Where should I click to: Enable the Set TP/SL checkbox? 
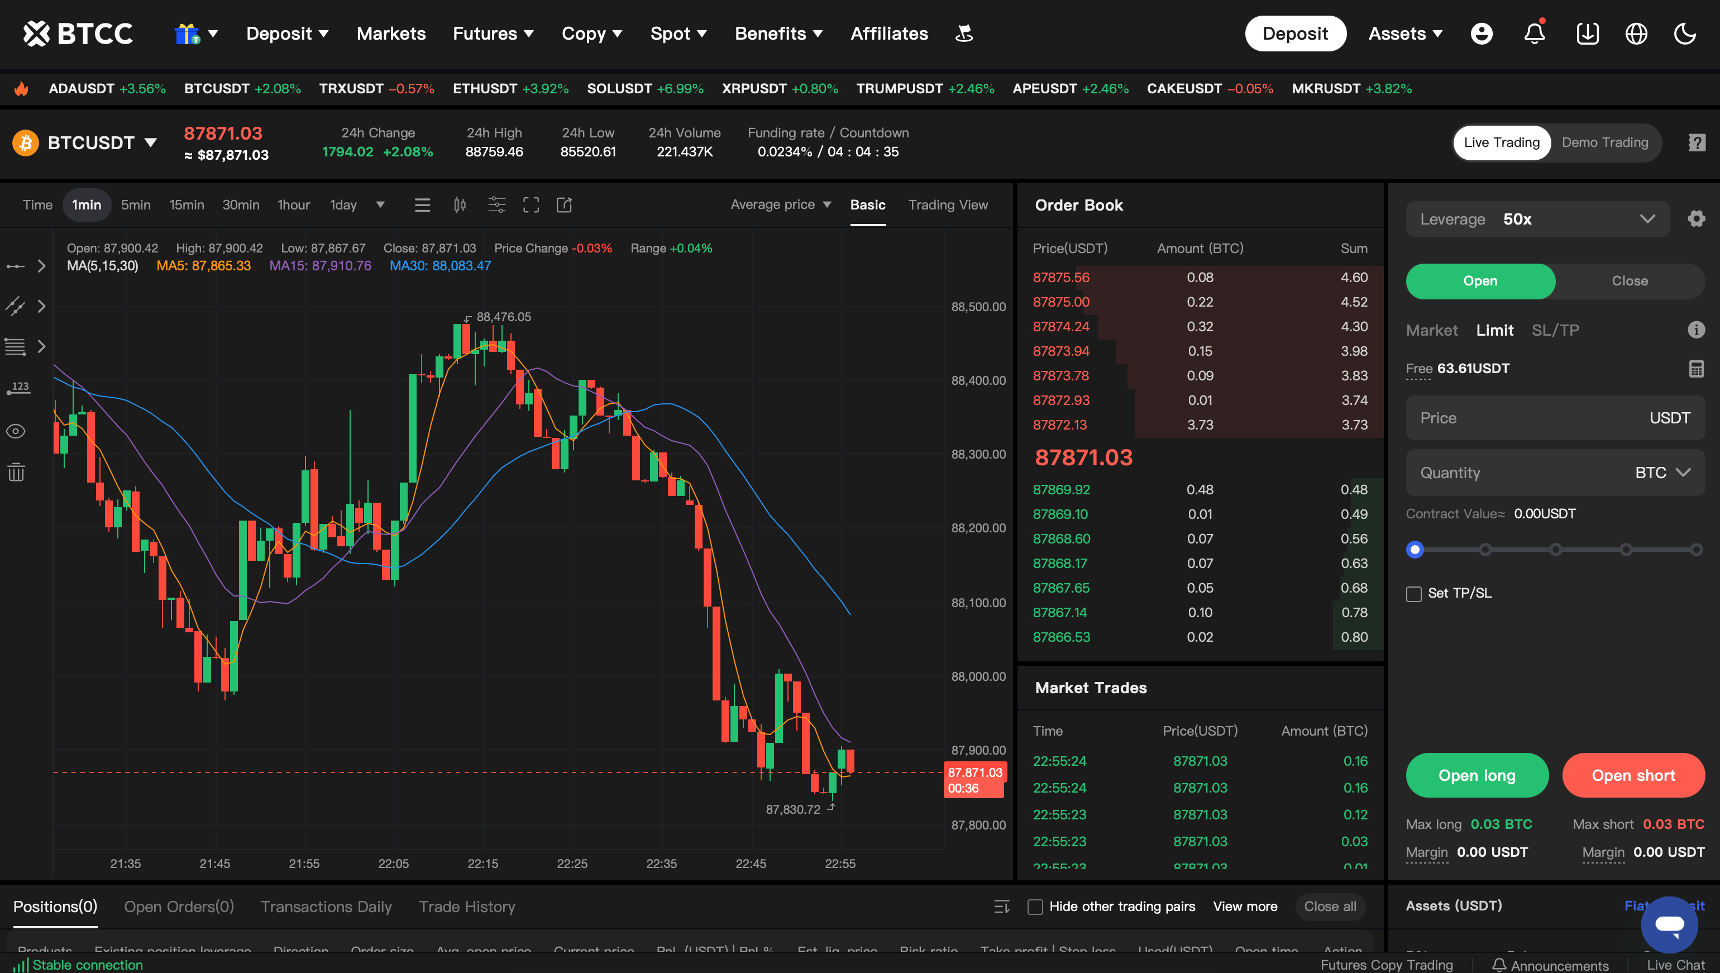point(1413,593)
